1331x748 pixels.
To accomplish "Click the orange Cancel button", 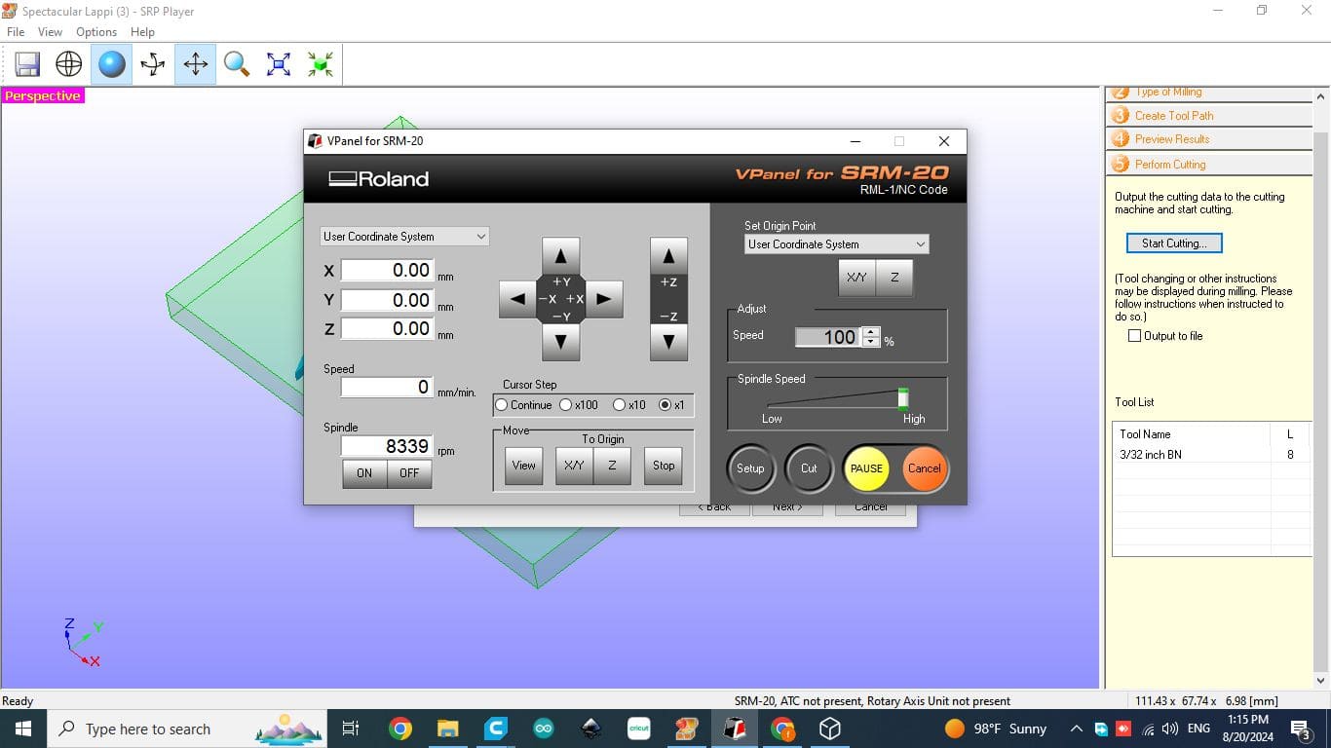I will pyautogui.click(x=924, y=468).
